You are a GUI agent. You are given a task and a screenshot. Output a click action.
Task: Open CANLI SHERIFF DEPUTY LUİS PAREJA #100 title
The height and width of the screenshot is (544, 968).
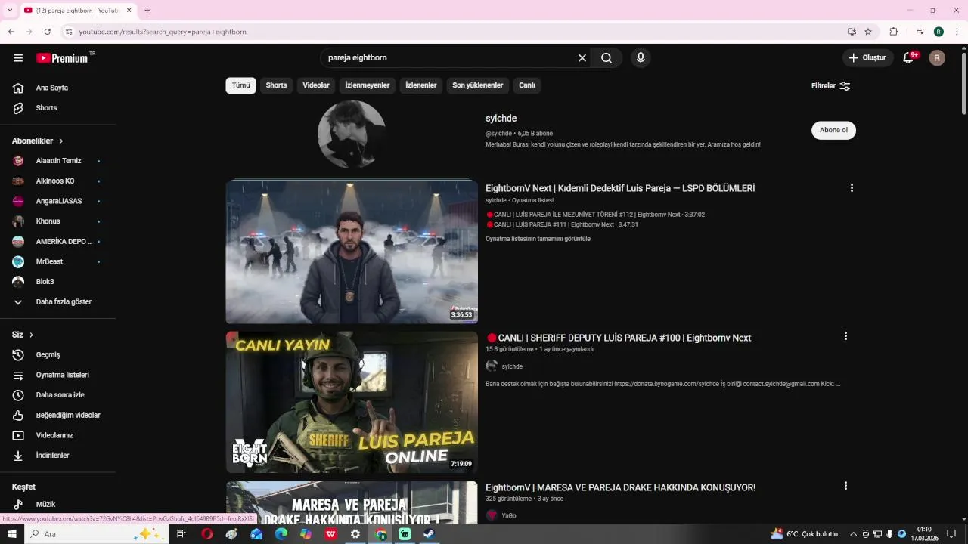(x=619, y=338)
